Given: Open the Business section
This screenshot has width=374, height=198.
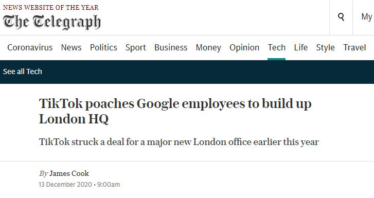Looking at the screenshot, I should tap(171, 47).
